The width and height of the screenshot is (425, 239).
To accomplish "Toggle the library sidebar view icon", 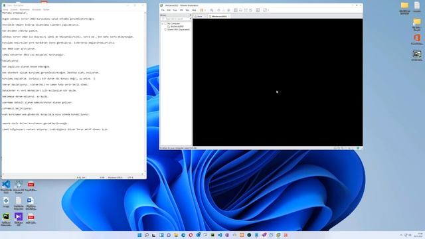I will [x=236, y=10].
